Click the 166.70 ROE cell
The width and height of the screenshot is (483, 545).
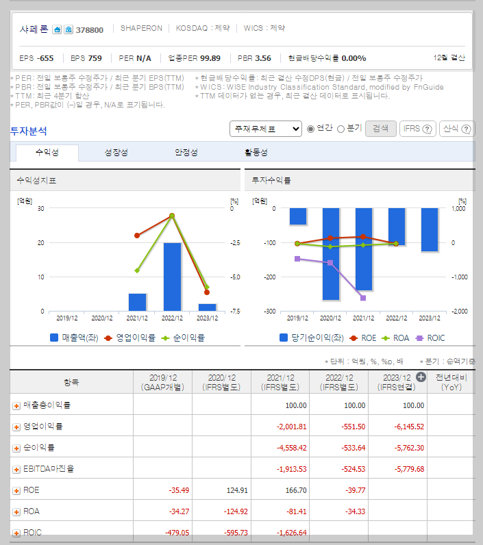pyautogui.click(x=296, y=490)
